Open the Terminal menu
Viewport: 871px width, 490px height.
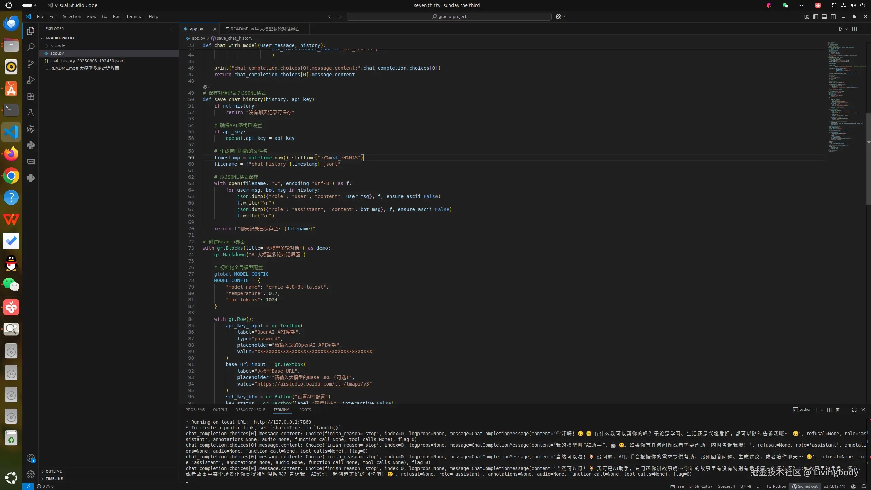tap(134, 16)
